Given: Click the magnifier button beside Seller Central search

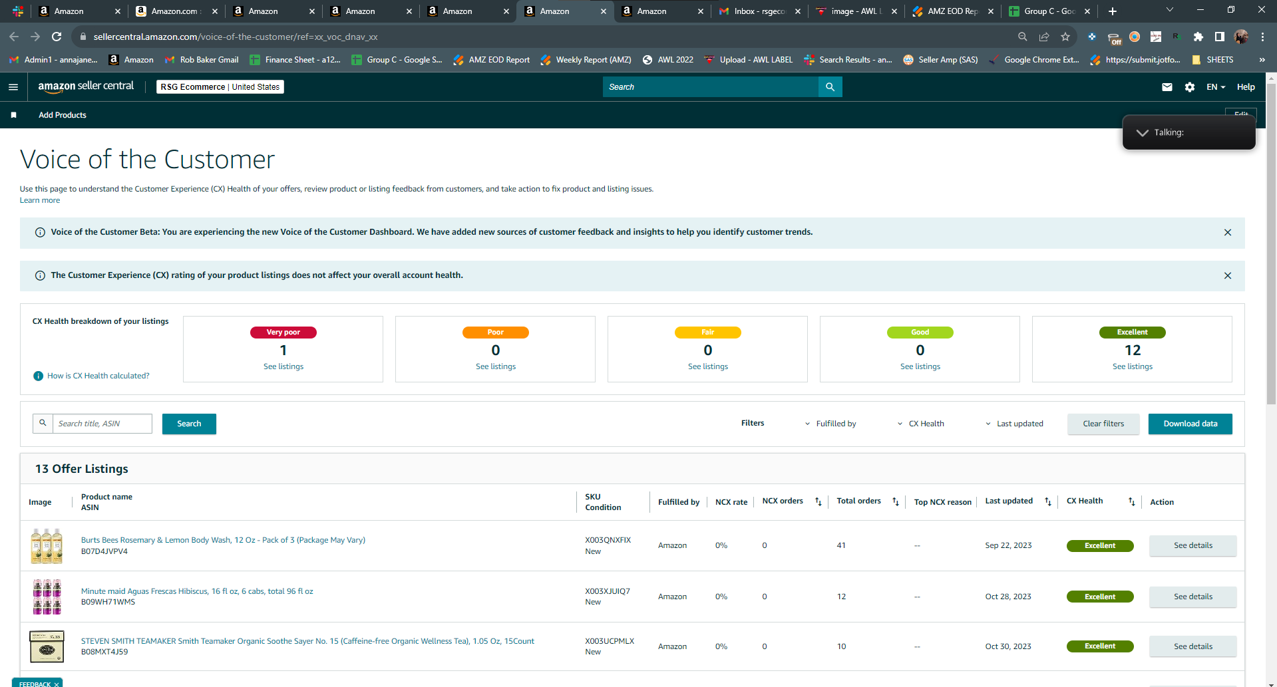Looking at the screenshot, I should [x=830, y=87].
